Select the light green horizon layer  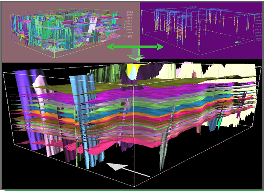click(106, 106)
